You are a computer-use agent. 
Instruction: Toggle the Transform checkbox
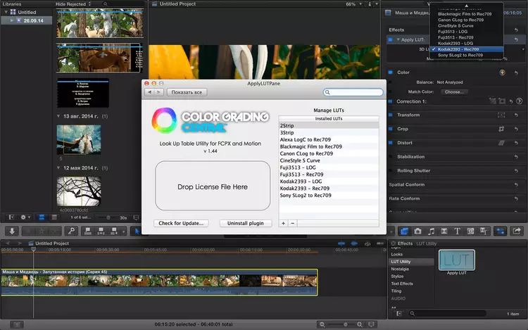coord(391,115)
